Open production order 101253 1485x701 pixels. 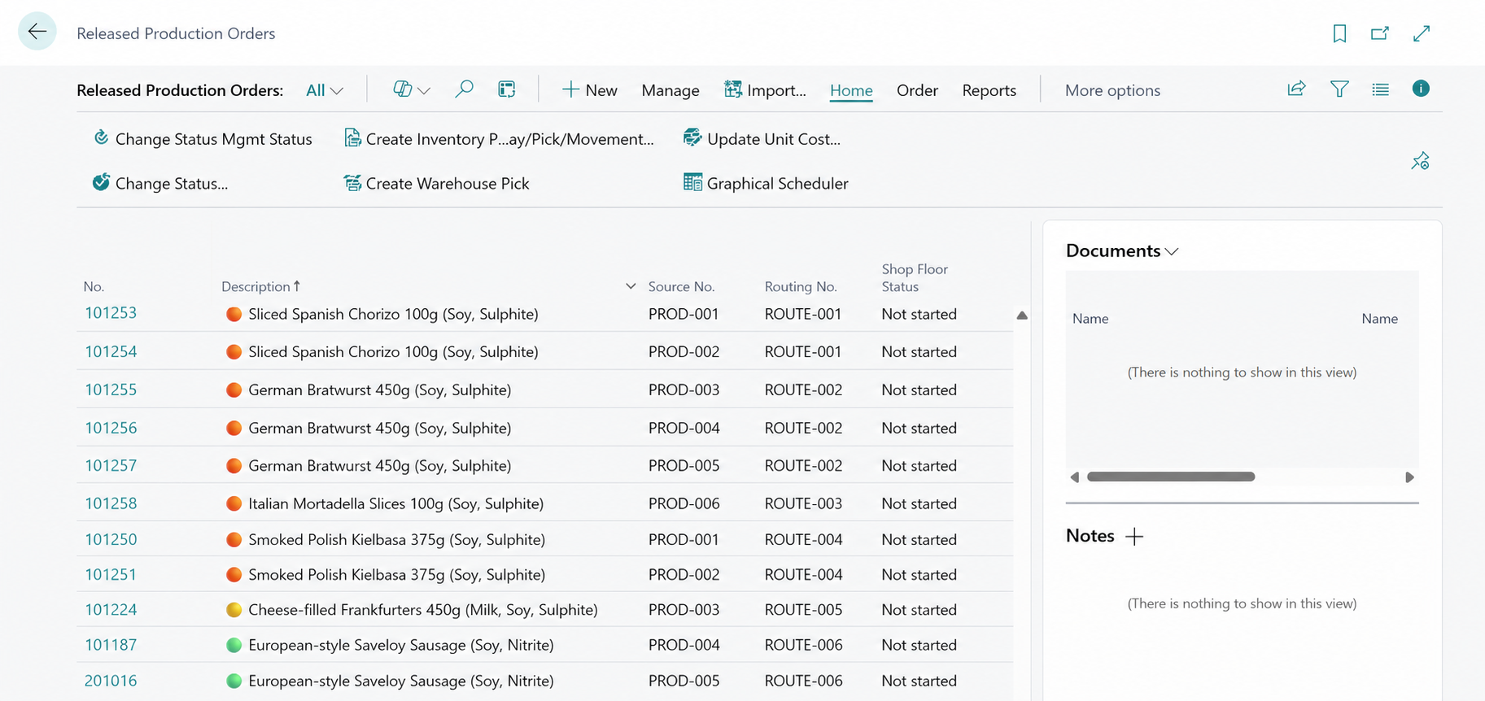click(x=111, y=313)
